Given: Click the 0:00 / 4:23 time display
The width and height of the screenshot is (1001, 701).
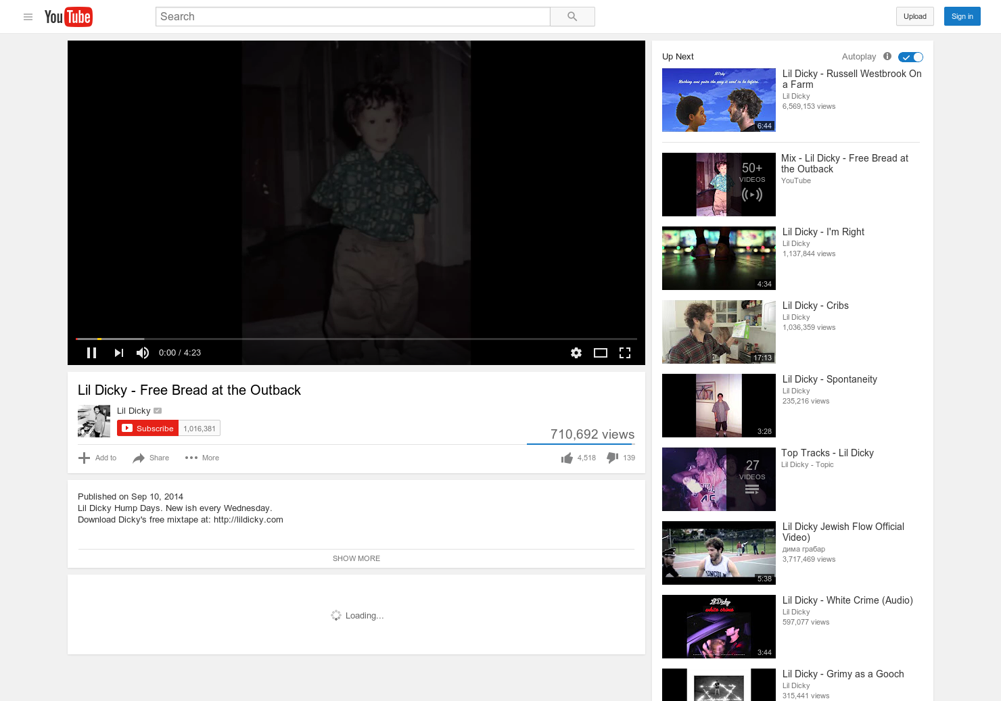Looking at the screenshot, I should coord(180,353).
